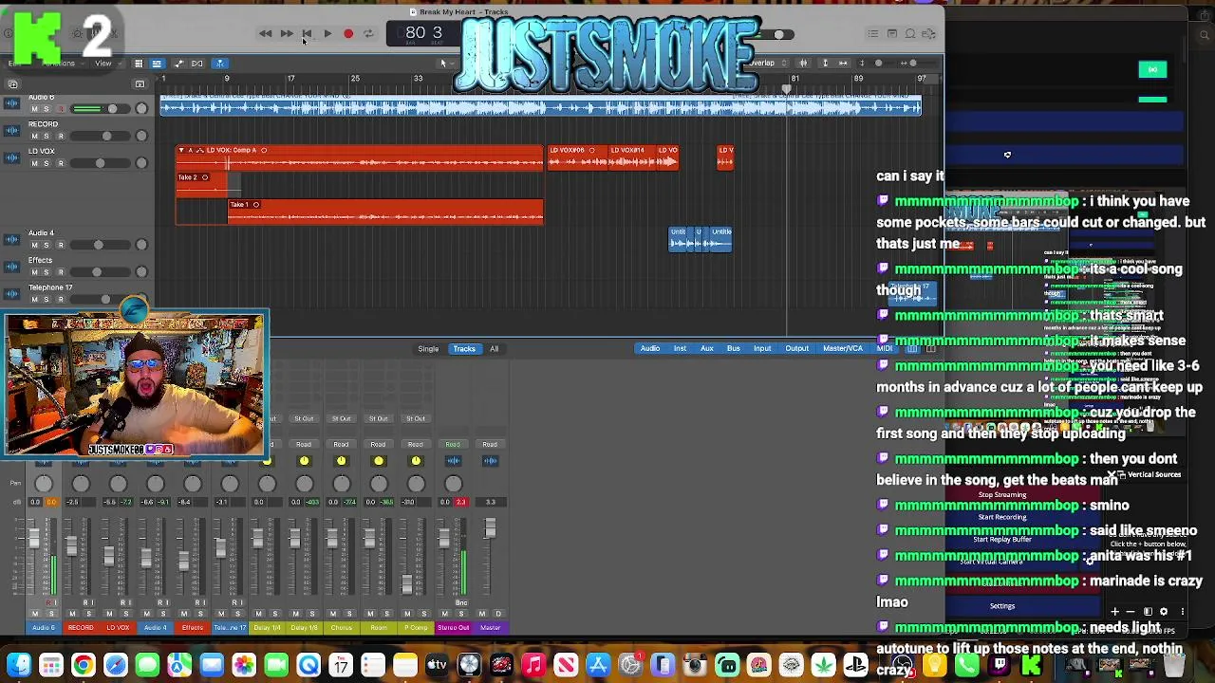Click the Add Track plus button
This screenshot has width=1215, height=683.
click(12, 84)
